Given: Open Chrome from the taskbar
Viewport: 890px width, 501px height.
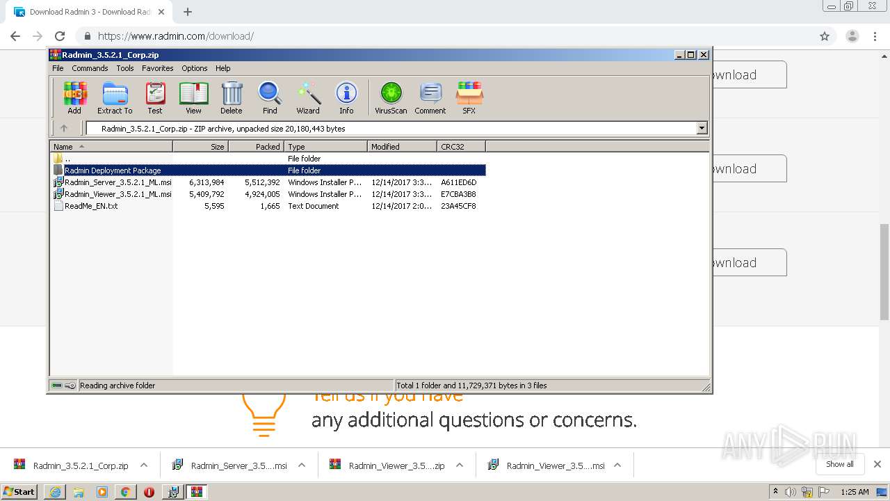Looking at the screenshot, I should pos(125,492).
